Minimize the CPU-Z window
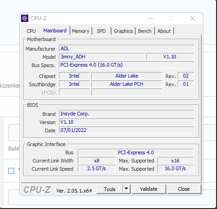Image resolution: width=217 pixels, height=209 pixels. [x=151, y=18]
